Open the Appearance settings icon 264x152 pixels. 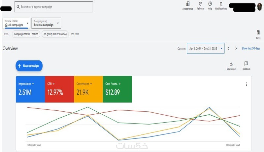coord(187,4)
